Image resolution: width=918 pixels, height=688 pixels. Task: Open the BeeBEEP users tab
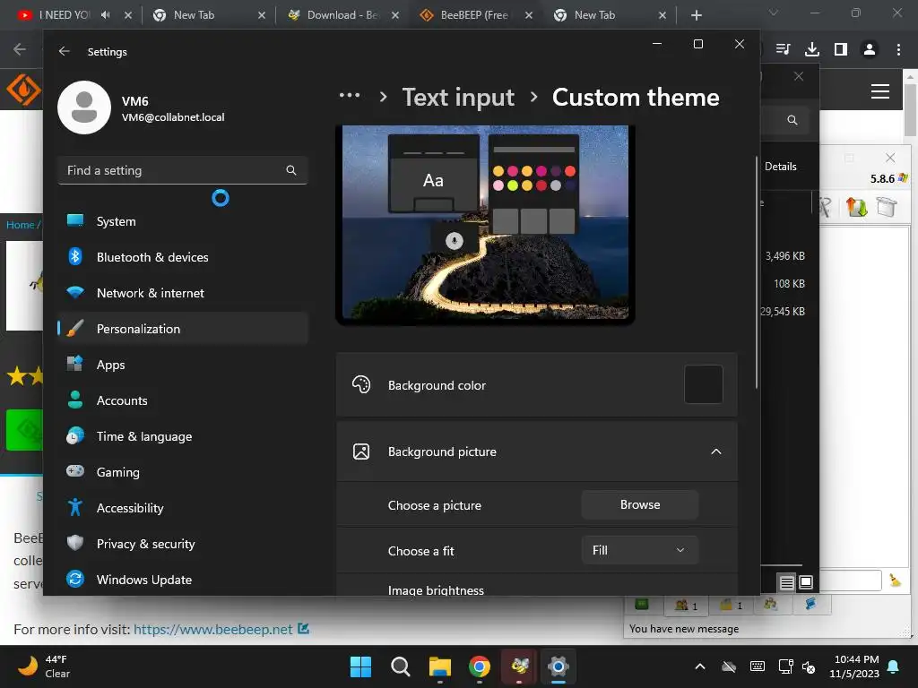(686, 606)
